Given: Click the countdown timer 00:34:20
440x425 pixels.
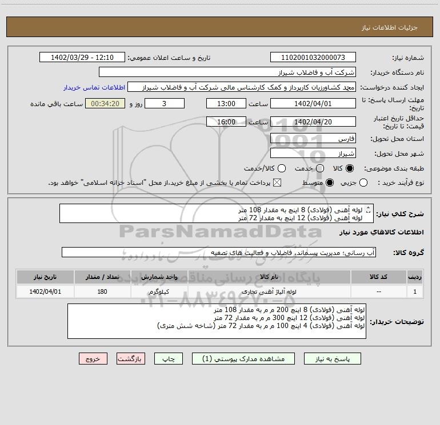Looking at the screenshot, I should [x=105, y=104].
